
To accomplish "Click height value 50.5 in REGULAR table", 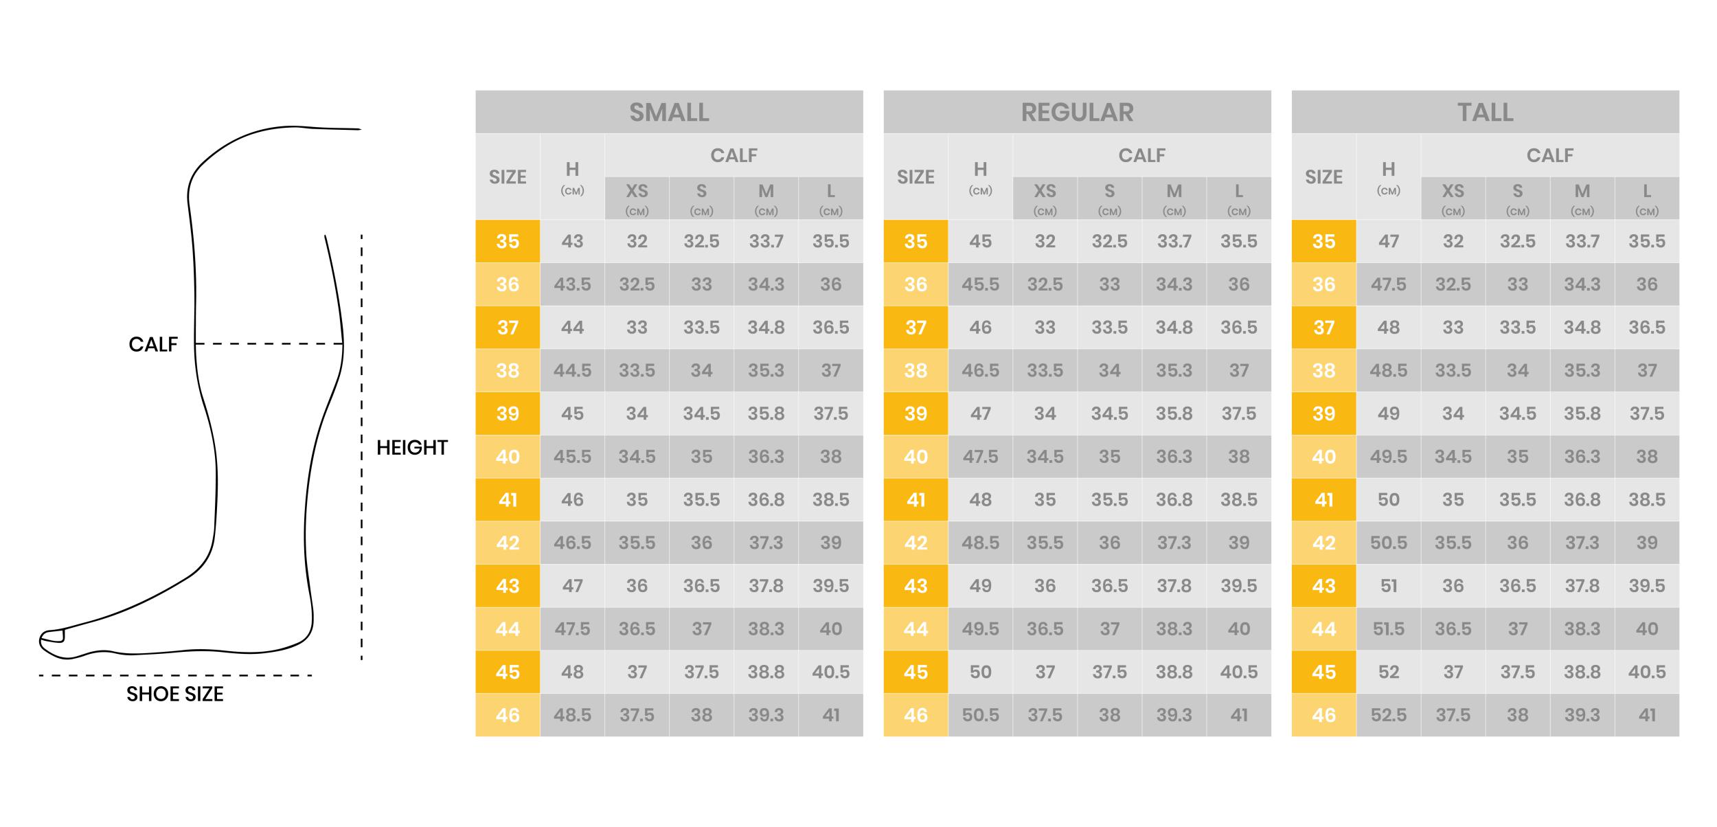I will tap(980, 716).
